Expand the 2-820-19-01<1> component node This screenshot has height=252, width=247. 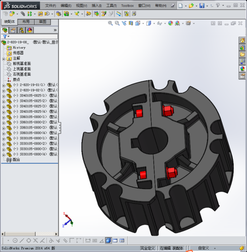click(4, 86)
